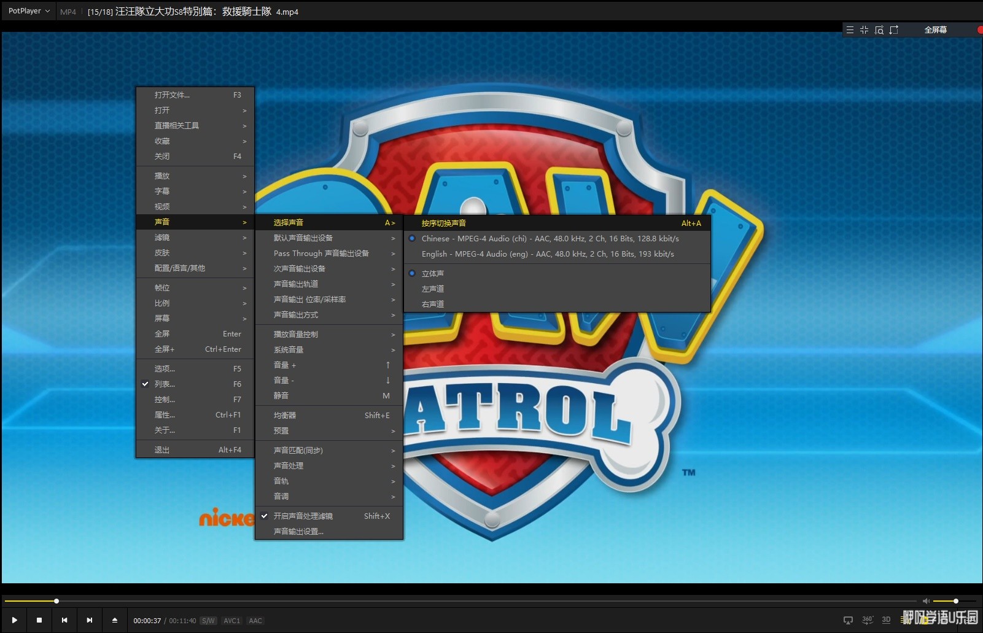Expand the 声音输出方式 submenu

[329, 314]
